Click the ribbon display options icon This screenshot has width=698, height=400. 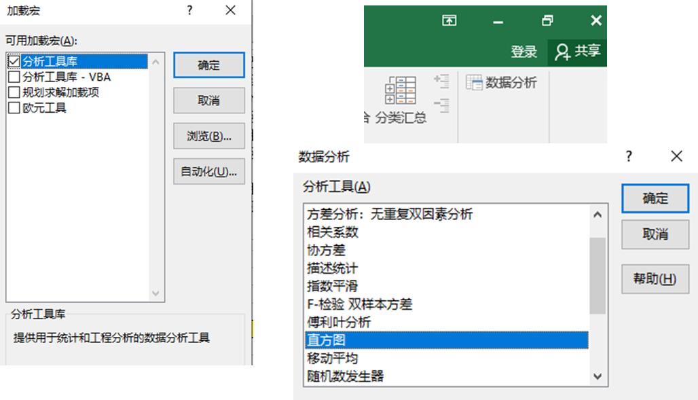tap(449, 20)
